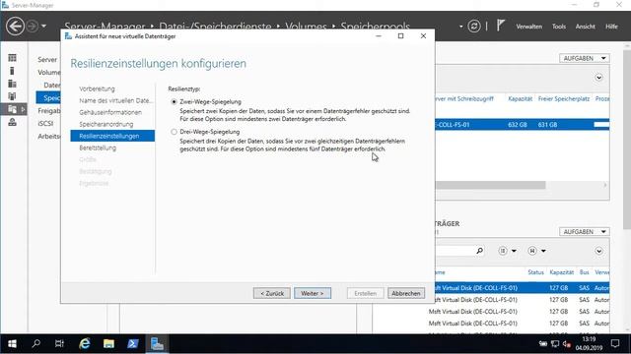Open the Bereitstellung wizard step

click(x=98, y=147)
